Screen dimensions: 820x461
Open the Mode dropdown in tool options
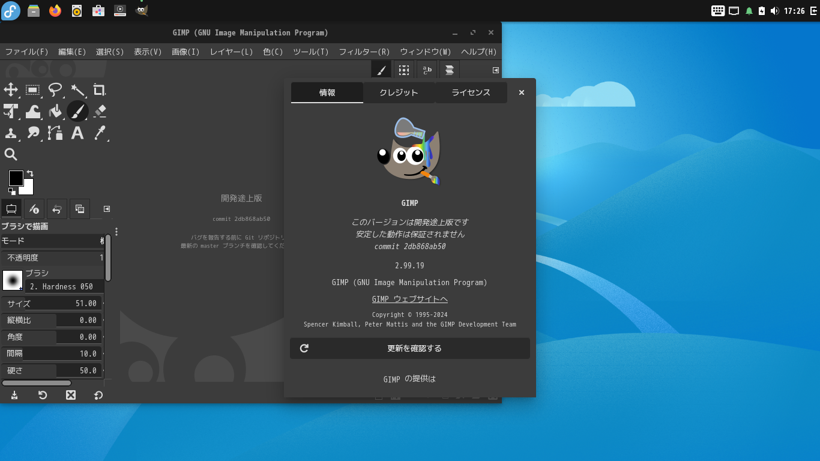(52, 241)
